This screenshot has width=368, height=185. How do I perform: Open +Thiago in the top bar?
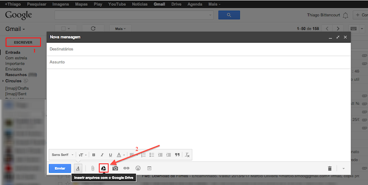tap(13, 4)
